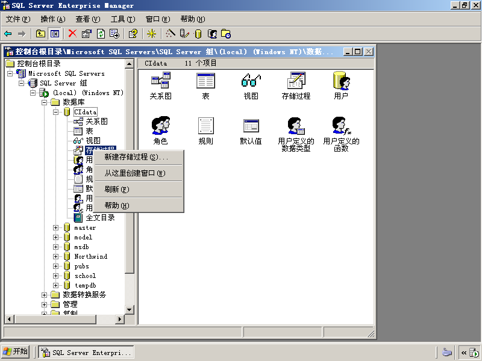Expand the master database node

click(x=55, y=228)
